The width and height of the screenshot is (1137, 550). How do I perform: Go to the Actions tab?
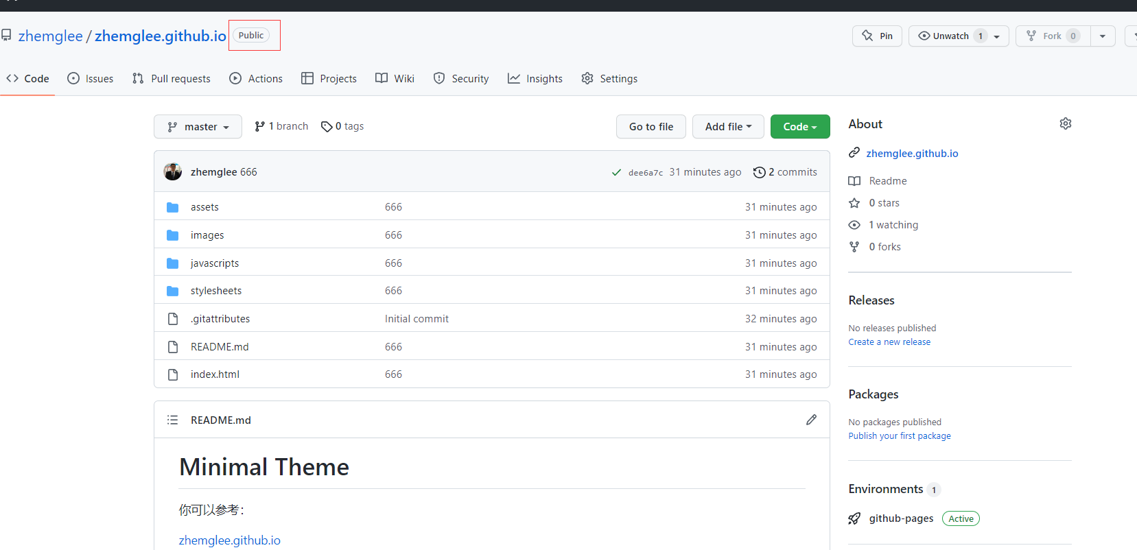(x=256, y=79)
